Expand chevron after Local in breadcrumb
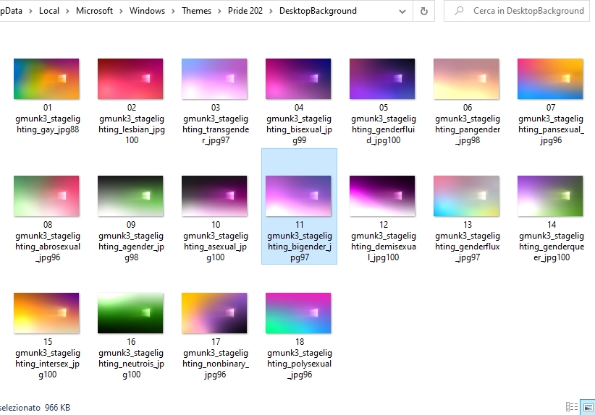The width and height of the screenshot is (595, 415). pos(67,12)
